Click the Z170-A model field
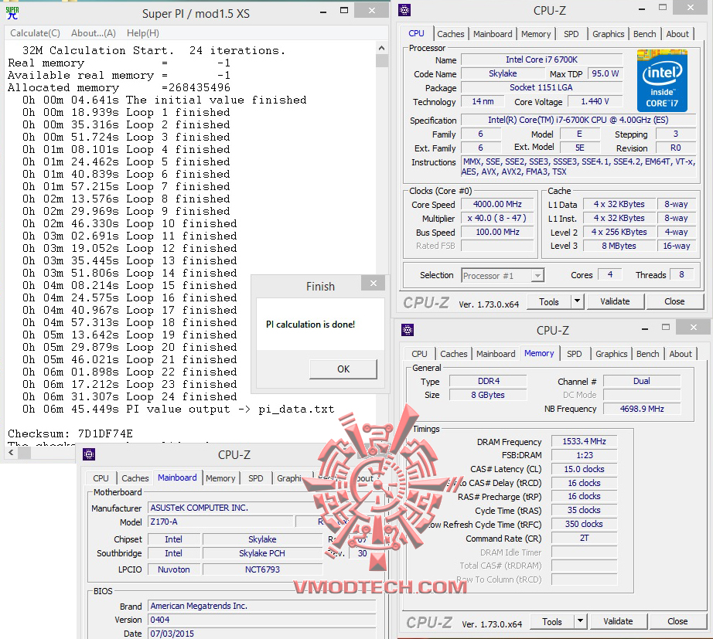 tap(220, 522)
